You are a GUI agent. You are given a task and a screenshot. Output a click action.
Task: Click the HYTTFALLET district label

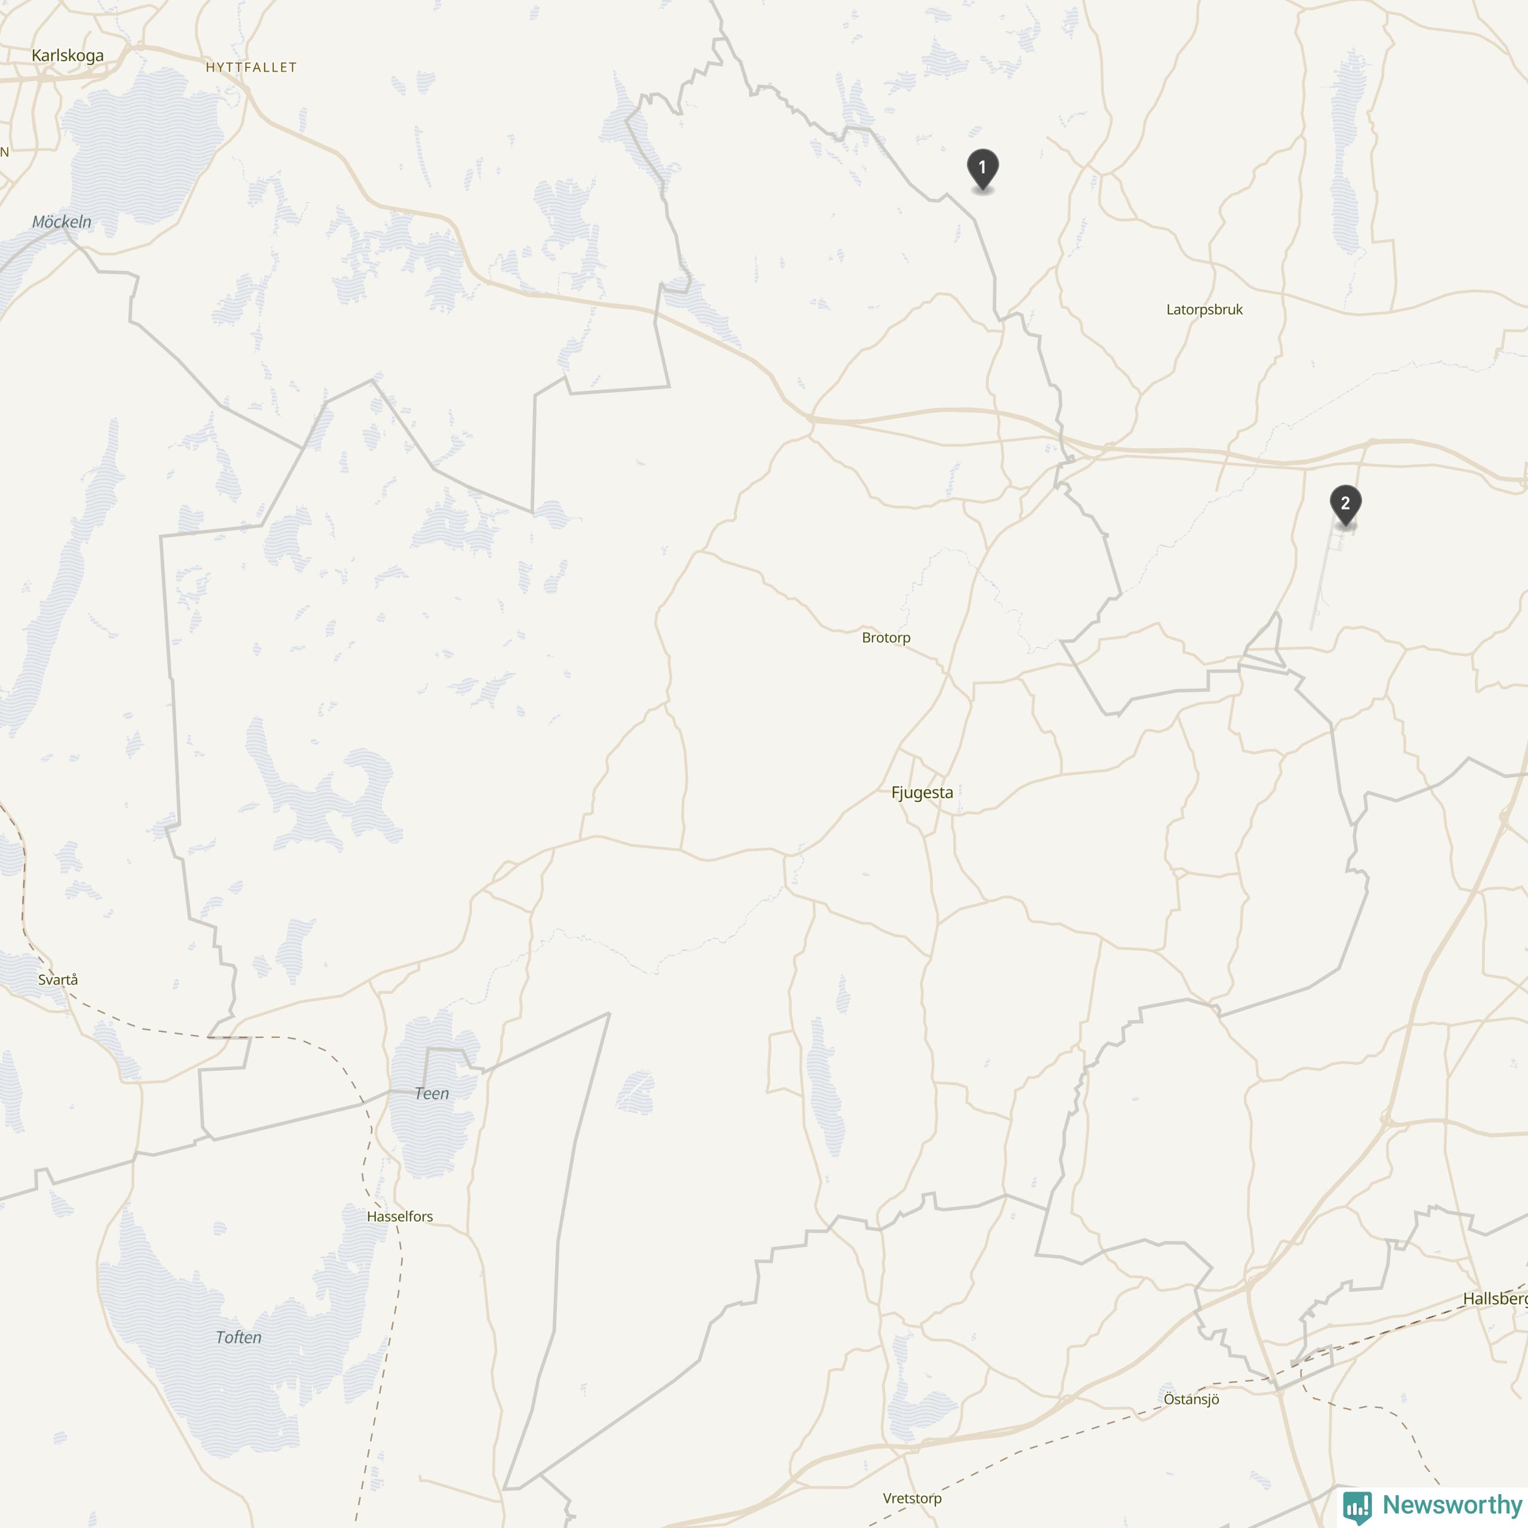point(251,68)
